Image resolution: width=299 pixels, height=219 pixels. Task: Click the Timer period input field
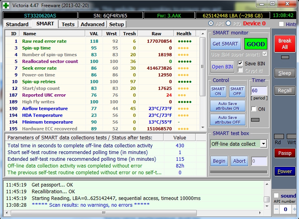(x=259, y=91)
